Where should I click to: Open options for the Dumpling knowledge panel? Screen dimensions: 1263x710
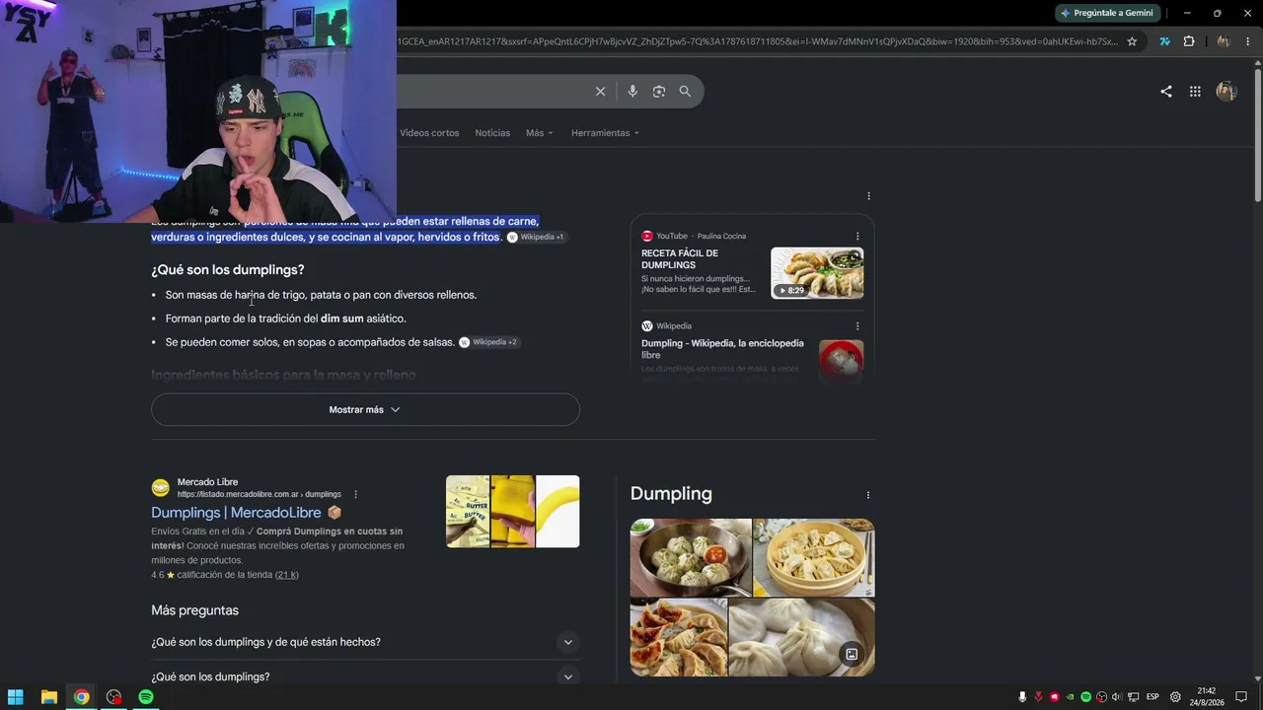click(x=868, y=495)
